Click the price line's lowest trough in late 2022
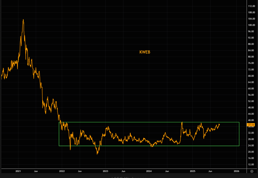This screenshot has width=258, height=178. click(x=97, y=153)
